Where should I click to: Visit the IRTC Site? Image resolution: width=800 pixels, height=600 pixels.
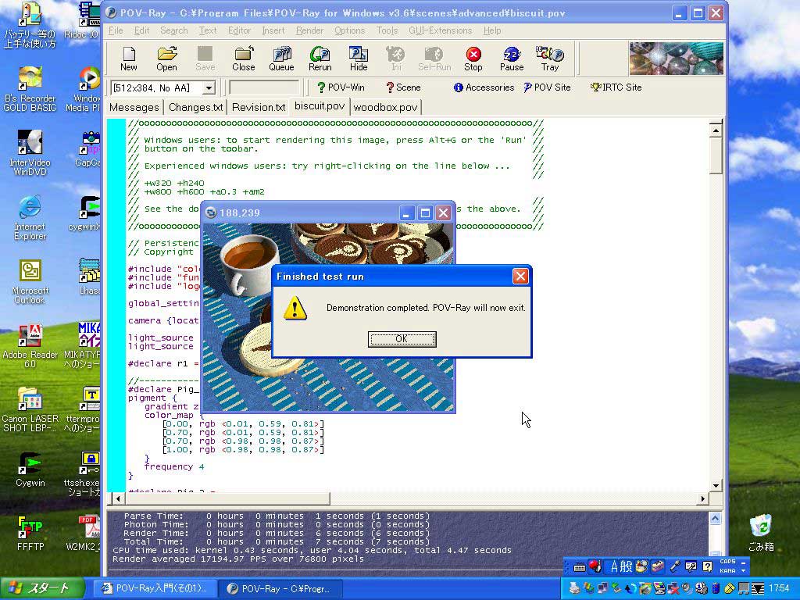point(616,87)
